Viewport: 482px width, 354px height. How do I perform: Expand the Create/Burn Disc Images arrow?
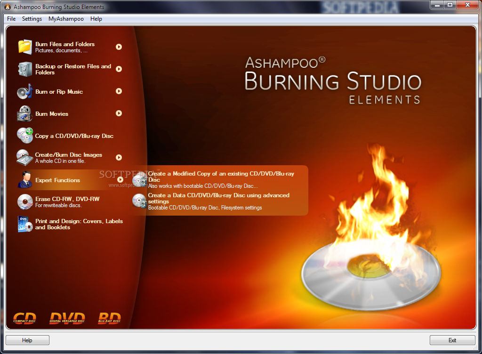pyautogui.click(x=119, y=157)
